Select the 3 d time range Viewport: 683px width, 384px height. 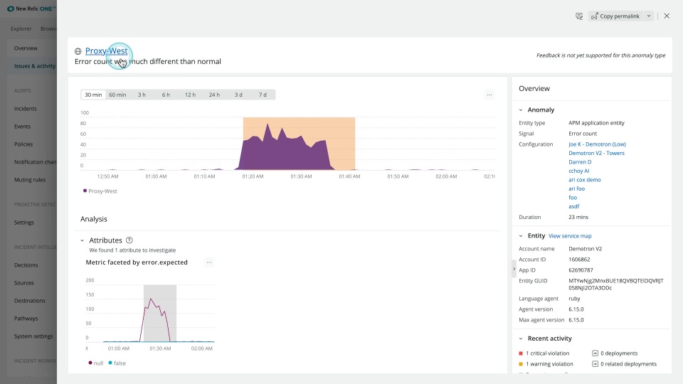pyautogui.click(x=238, y=95)
